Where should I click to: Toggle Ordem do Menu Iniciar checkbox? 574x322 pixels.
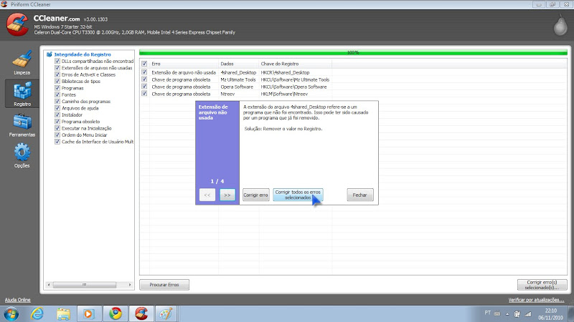click(57, 135)
